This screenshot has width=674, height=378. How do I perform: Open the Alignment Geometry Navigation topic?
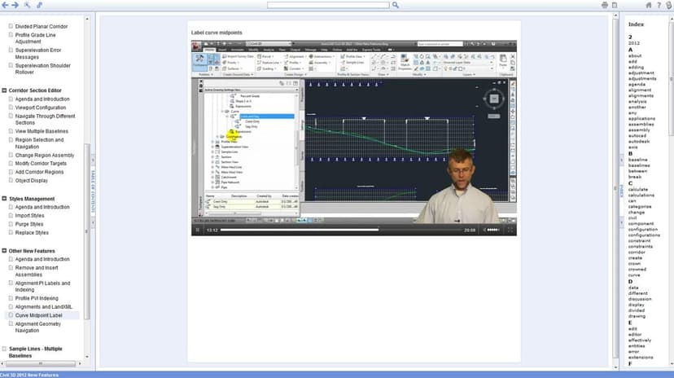click(x=37, y=327)
